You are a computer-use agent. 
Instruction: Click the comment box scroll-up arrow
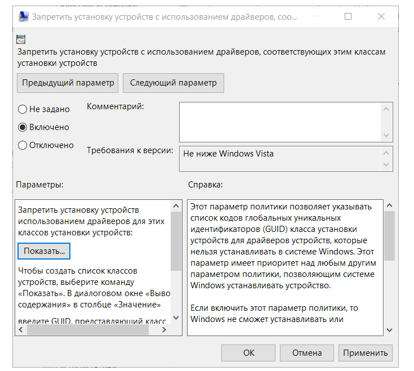point(386,109)
